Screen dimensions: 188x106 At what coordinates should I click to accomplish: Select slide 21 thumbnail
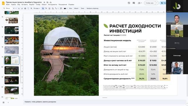(12, 80)
